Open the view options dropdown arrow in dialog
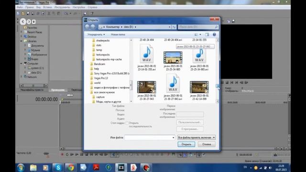Image resolution: width=306 pixels, height=172 pixels. tap(200, 34)
